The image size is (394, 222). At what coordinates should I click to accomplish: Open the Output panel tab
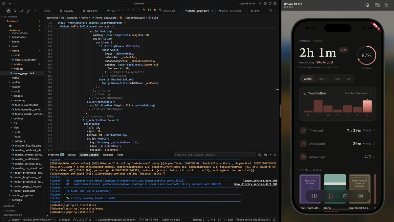[72, 155]
